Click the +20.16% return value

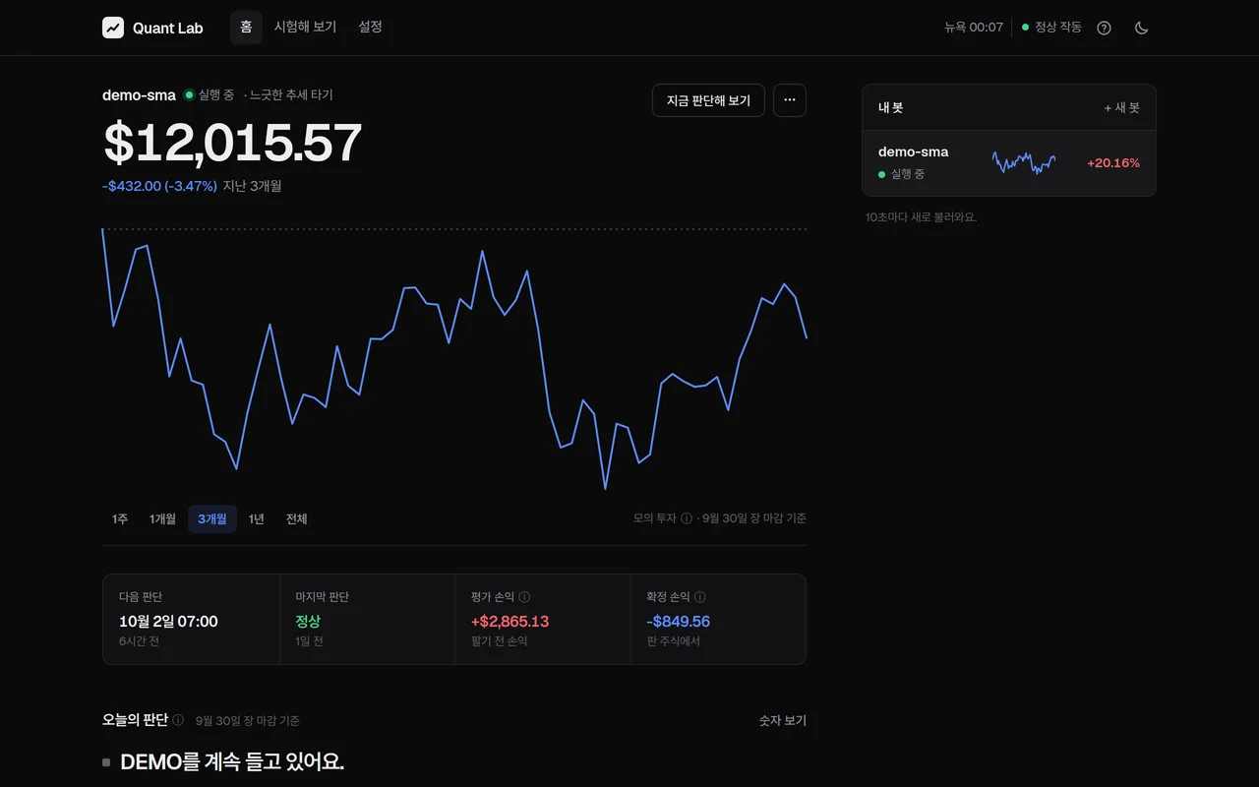1113,163
